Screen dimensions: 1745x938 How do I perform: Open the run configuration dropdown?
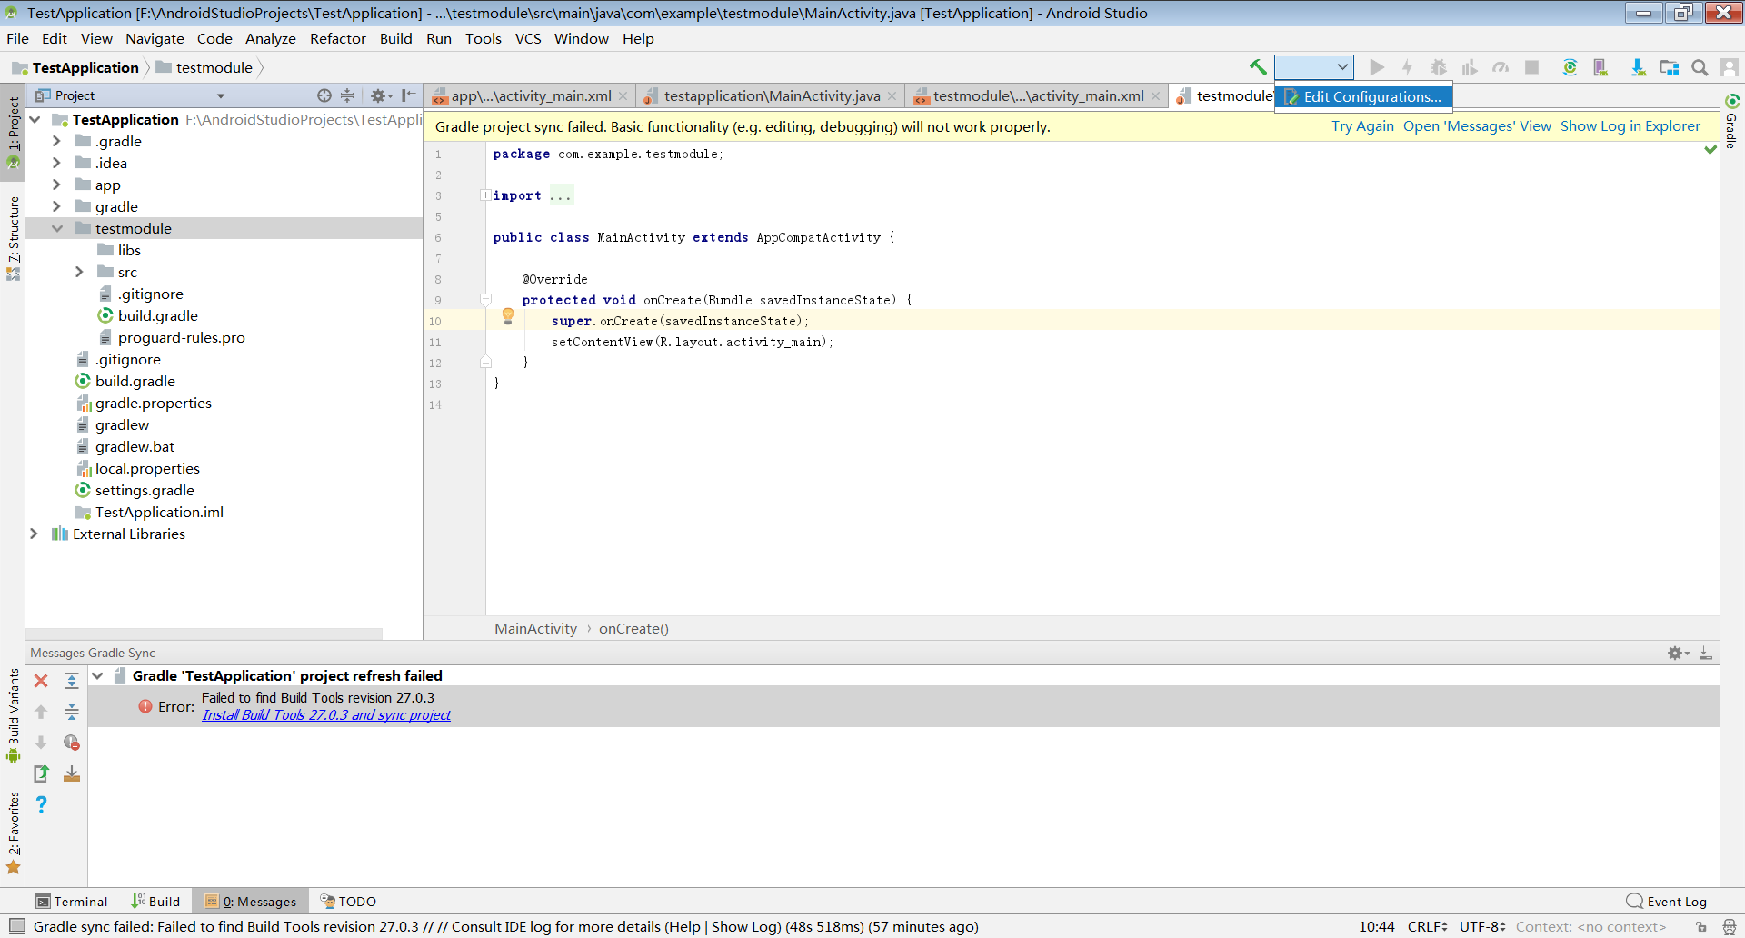click(x=1314, y=67)
